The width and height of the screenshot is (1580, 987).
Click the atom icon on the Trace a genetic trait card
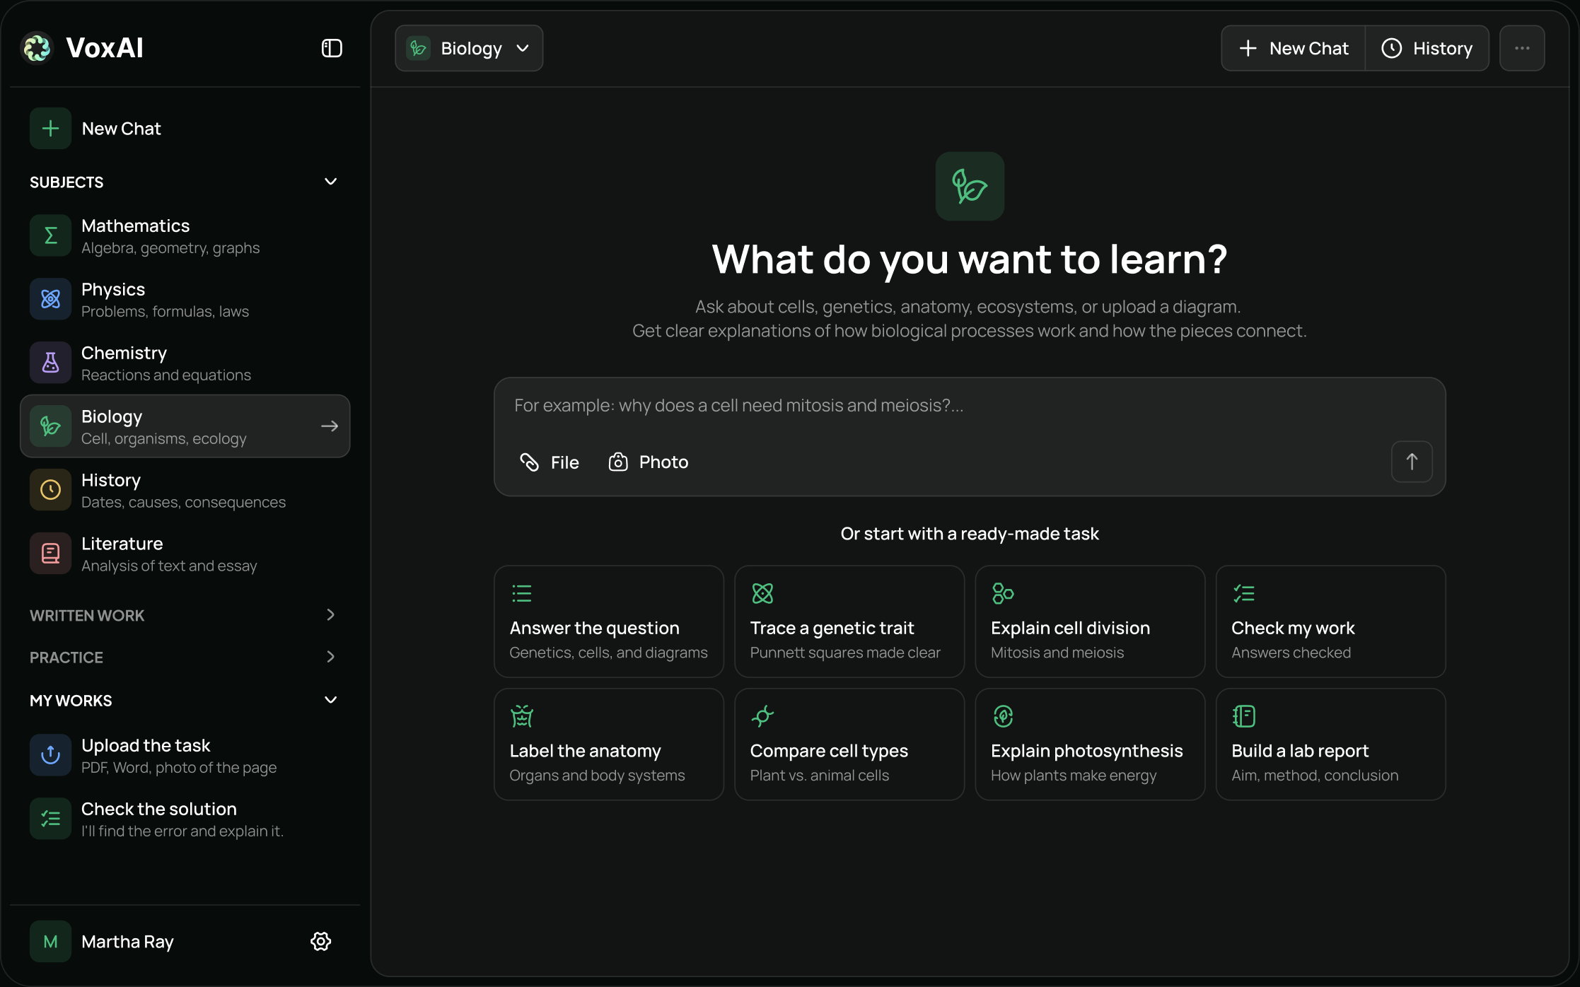(762, 593)
